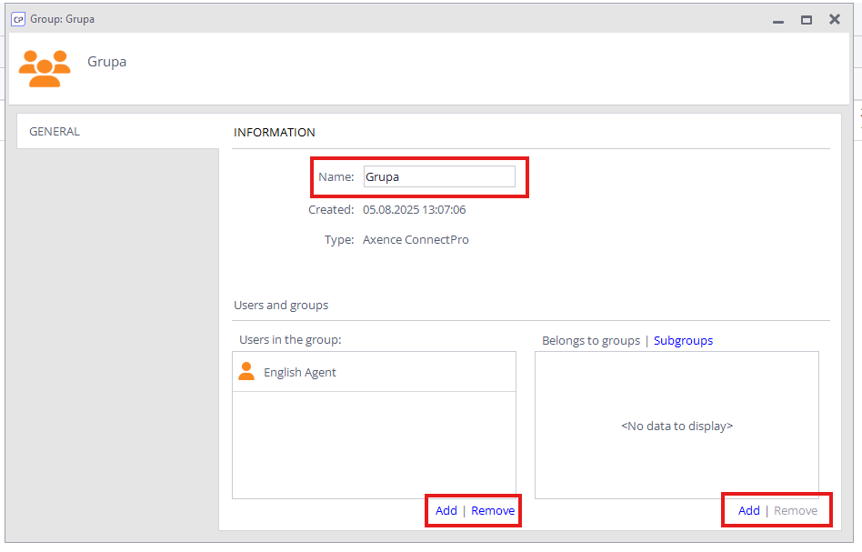This screenshot has height=552, width=862.
Task: Click the empty 'No data to display' panel
Action: (x=677, y=426)
